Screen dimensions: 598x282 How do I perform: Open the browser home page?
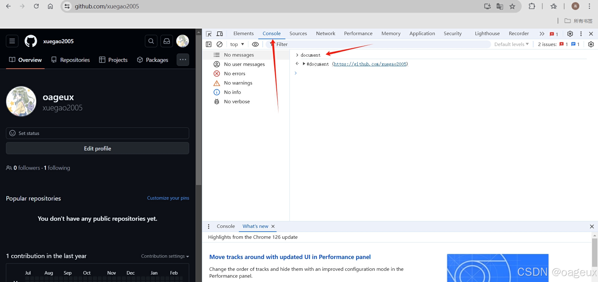click(x=50, y=6)
